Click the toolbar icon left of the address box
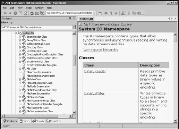The width and height of the screenshot is (179, 129). click(42, 13)
